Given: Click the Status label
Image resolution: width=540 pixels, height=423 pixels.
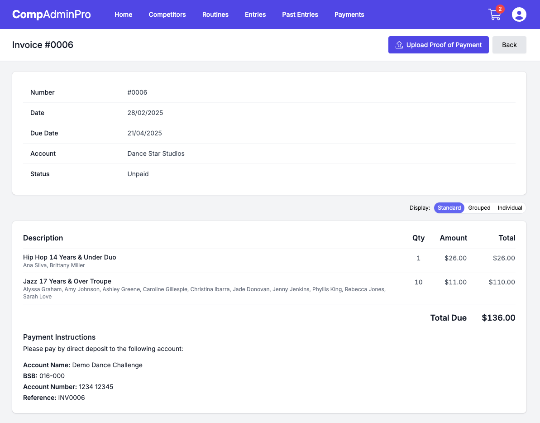Looking at the screenshot, I should tap(40, 174).
